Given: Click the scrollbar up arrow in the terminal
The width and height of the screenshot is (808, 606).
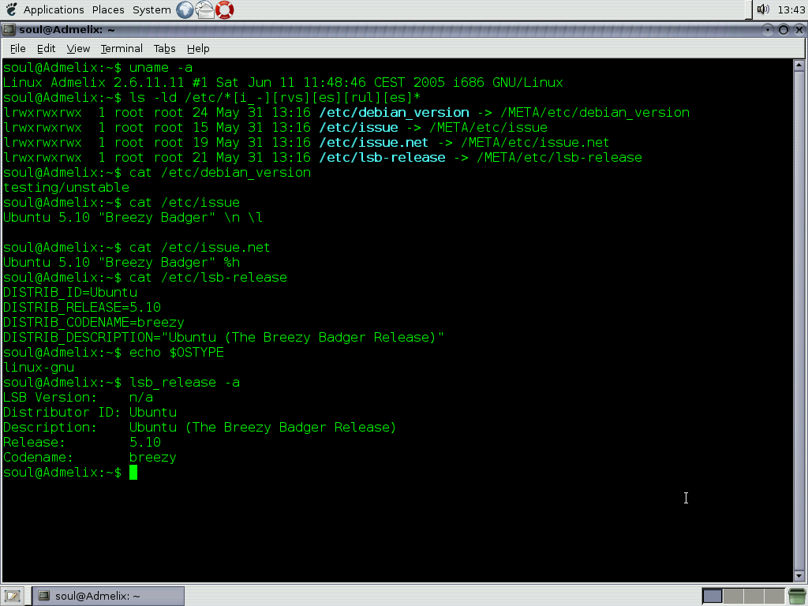Looking at the screenshot, I should [799, 65].
